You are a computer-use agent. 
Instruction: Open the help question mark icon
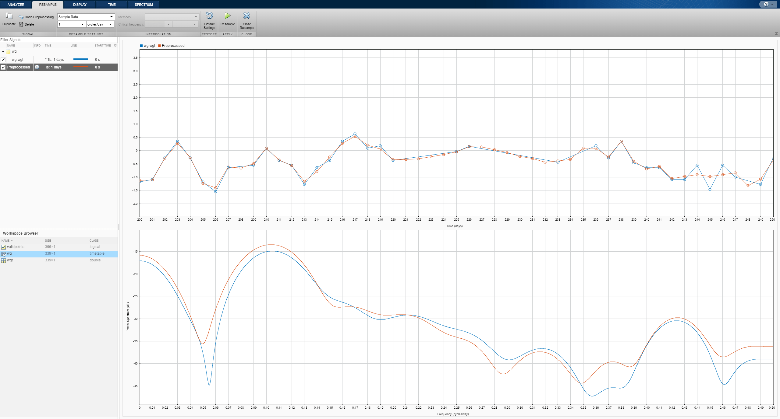(x=766, y=4)
